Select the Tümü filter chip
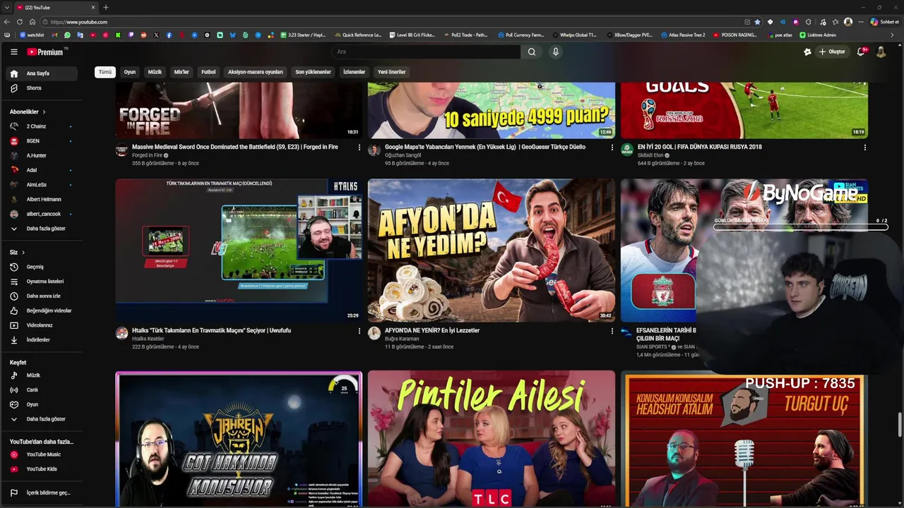904x508 pixels. pos(105,72)
